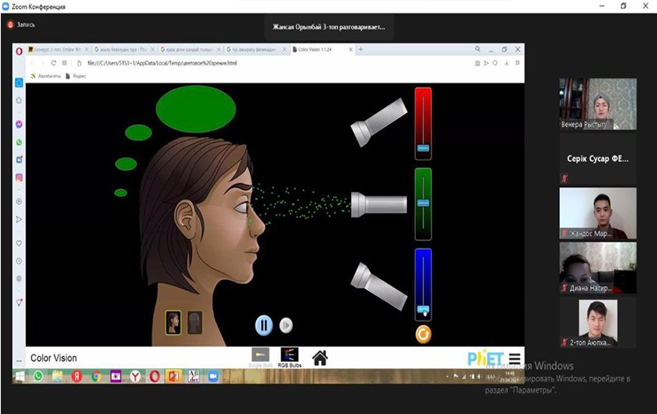Go back in Opera browser
The width and height of the screenshot is (657, 414).
tap(32, 63)
